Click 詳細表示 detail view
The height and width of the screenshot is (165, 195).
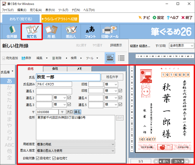pos(116,45)
